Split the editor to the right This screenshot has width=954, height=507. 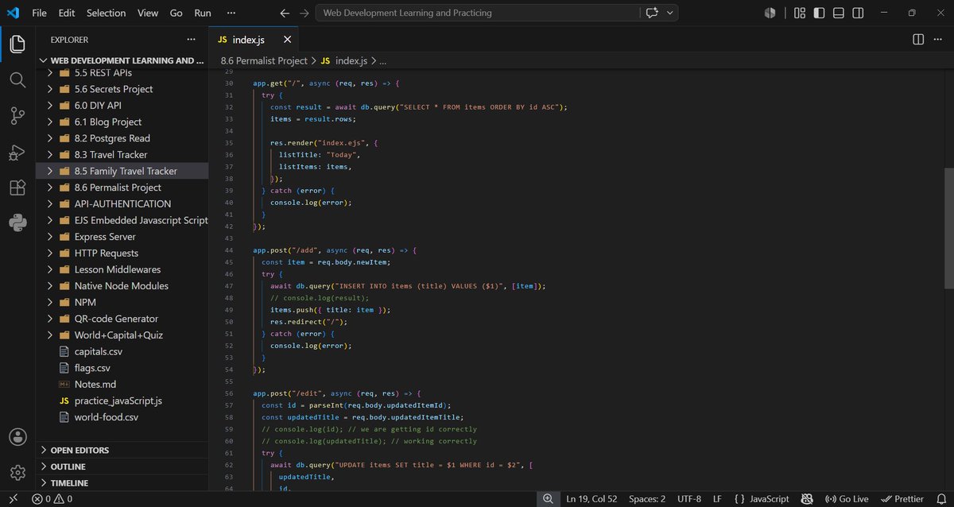point(917,39)
